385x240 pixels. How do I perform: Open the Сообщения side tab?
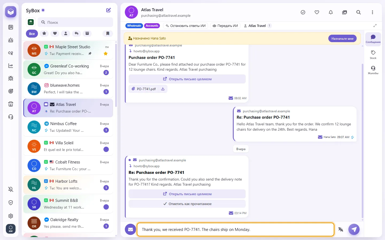click(x=373, y=39)
